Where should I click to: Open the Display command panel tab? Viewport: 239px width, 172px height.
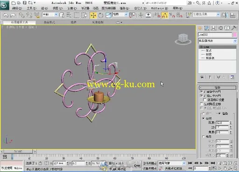point(227,28)
